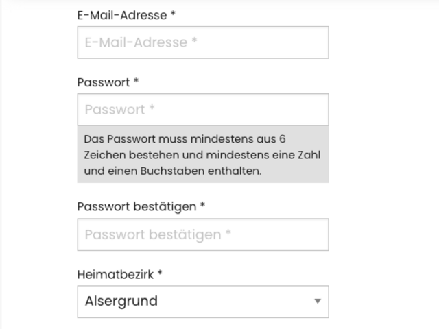The image size is (439, 329).
Task: Click the selected value Alsergrund
Action: (x=121, y=302)
